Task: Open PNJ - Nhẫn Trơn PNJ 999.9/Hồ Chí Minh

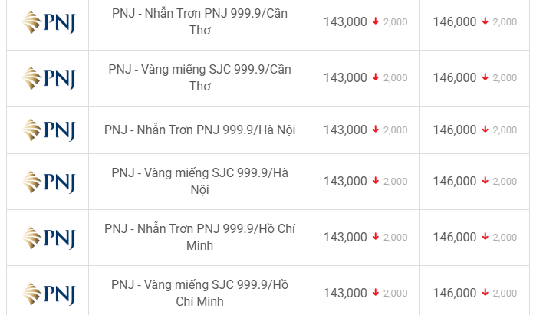Action: [200, 237]
